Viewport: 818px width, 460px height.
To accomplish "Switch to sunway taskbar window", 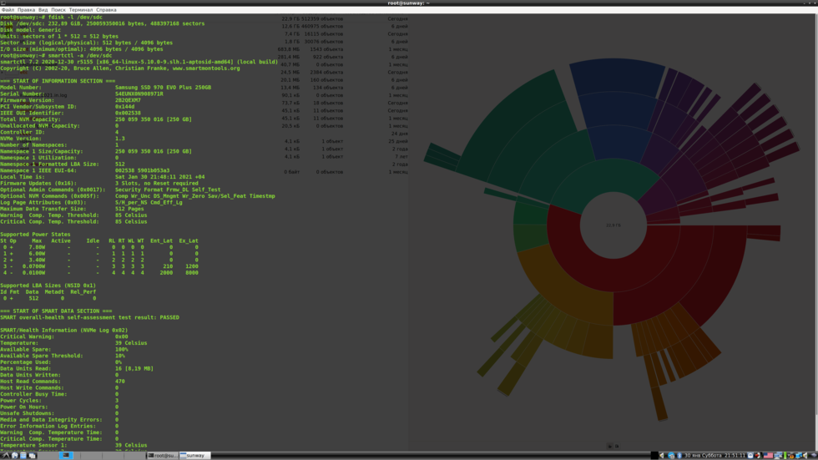I will pos(194,456).
